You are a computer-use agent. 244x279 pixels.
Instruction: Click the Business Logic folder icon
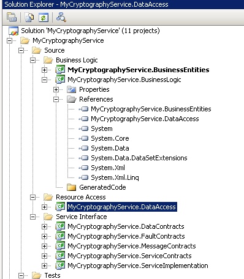point(48,60)
